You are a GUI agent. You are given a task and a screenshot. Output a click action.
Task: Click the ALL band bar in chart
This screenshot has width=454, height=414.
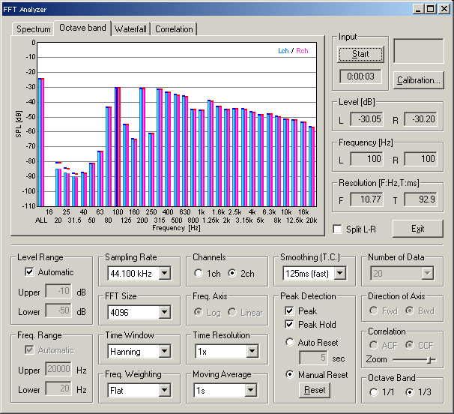pyautogui.click(x=41, y=142)
